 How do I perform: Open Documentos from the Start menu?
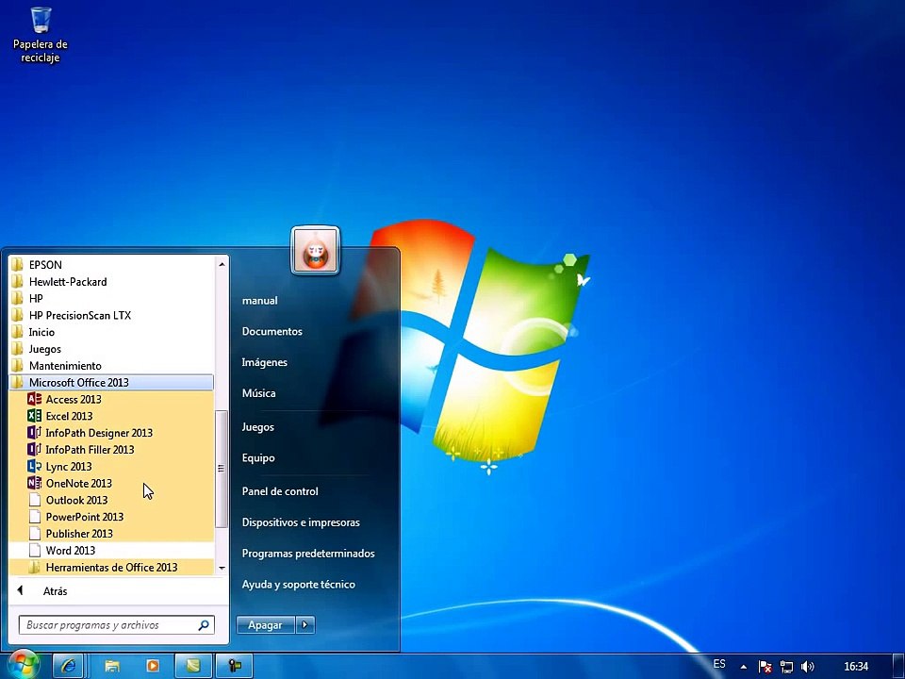coord(271,331)
